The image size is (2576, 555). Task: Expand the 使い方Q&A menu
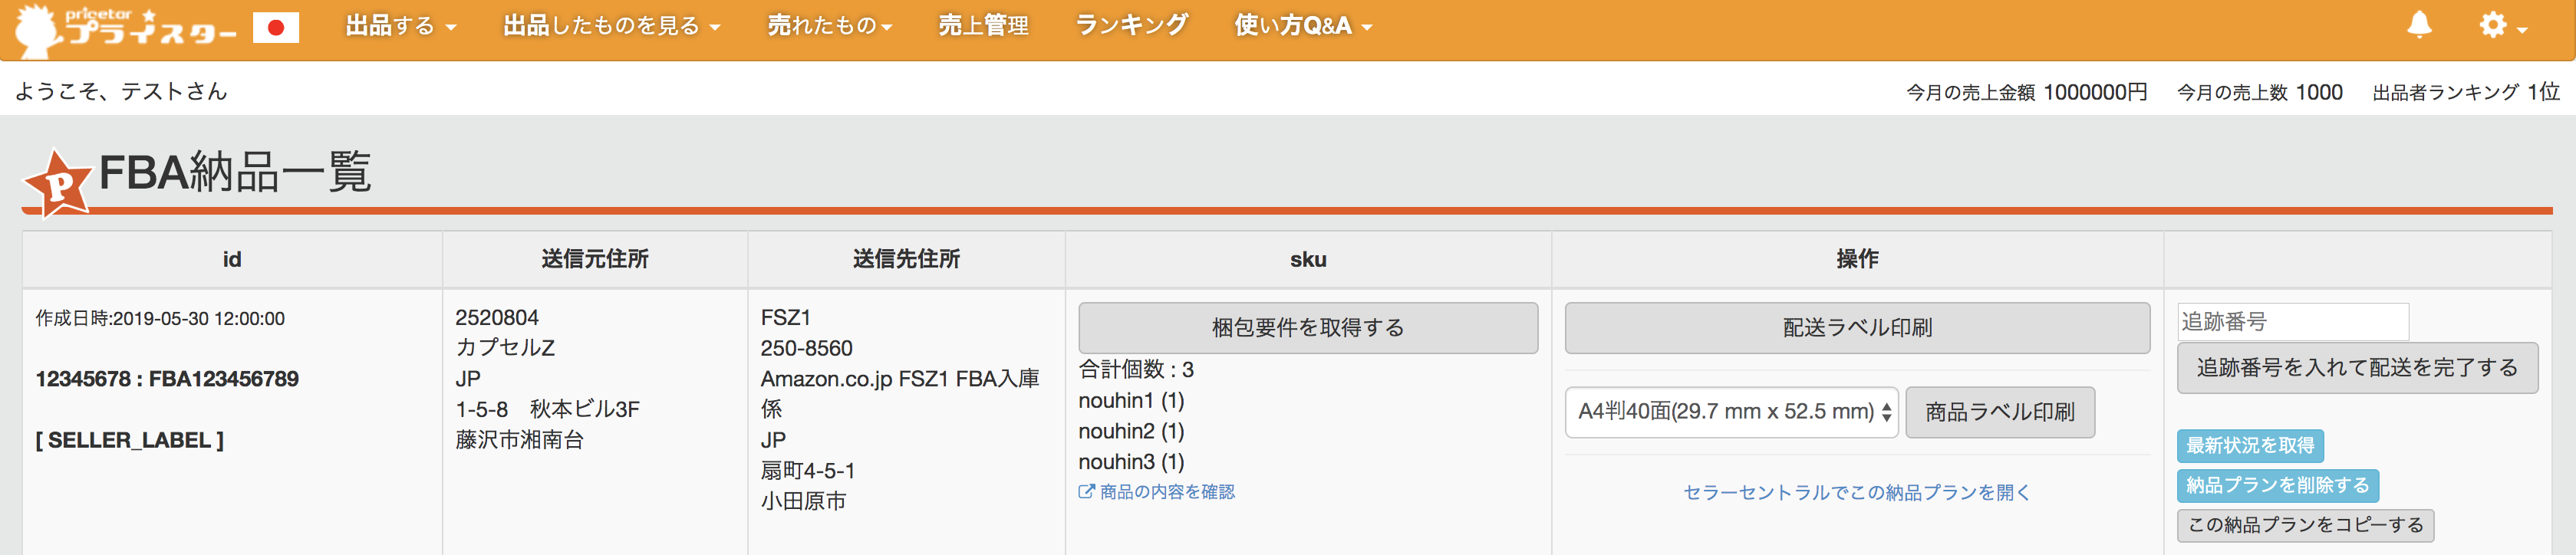tap(1303, 26)
